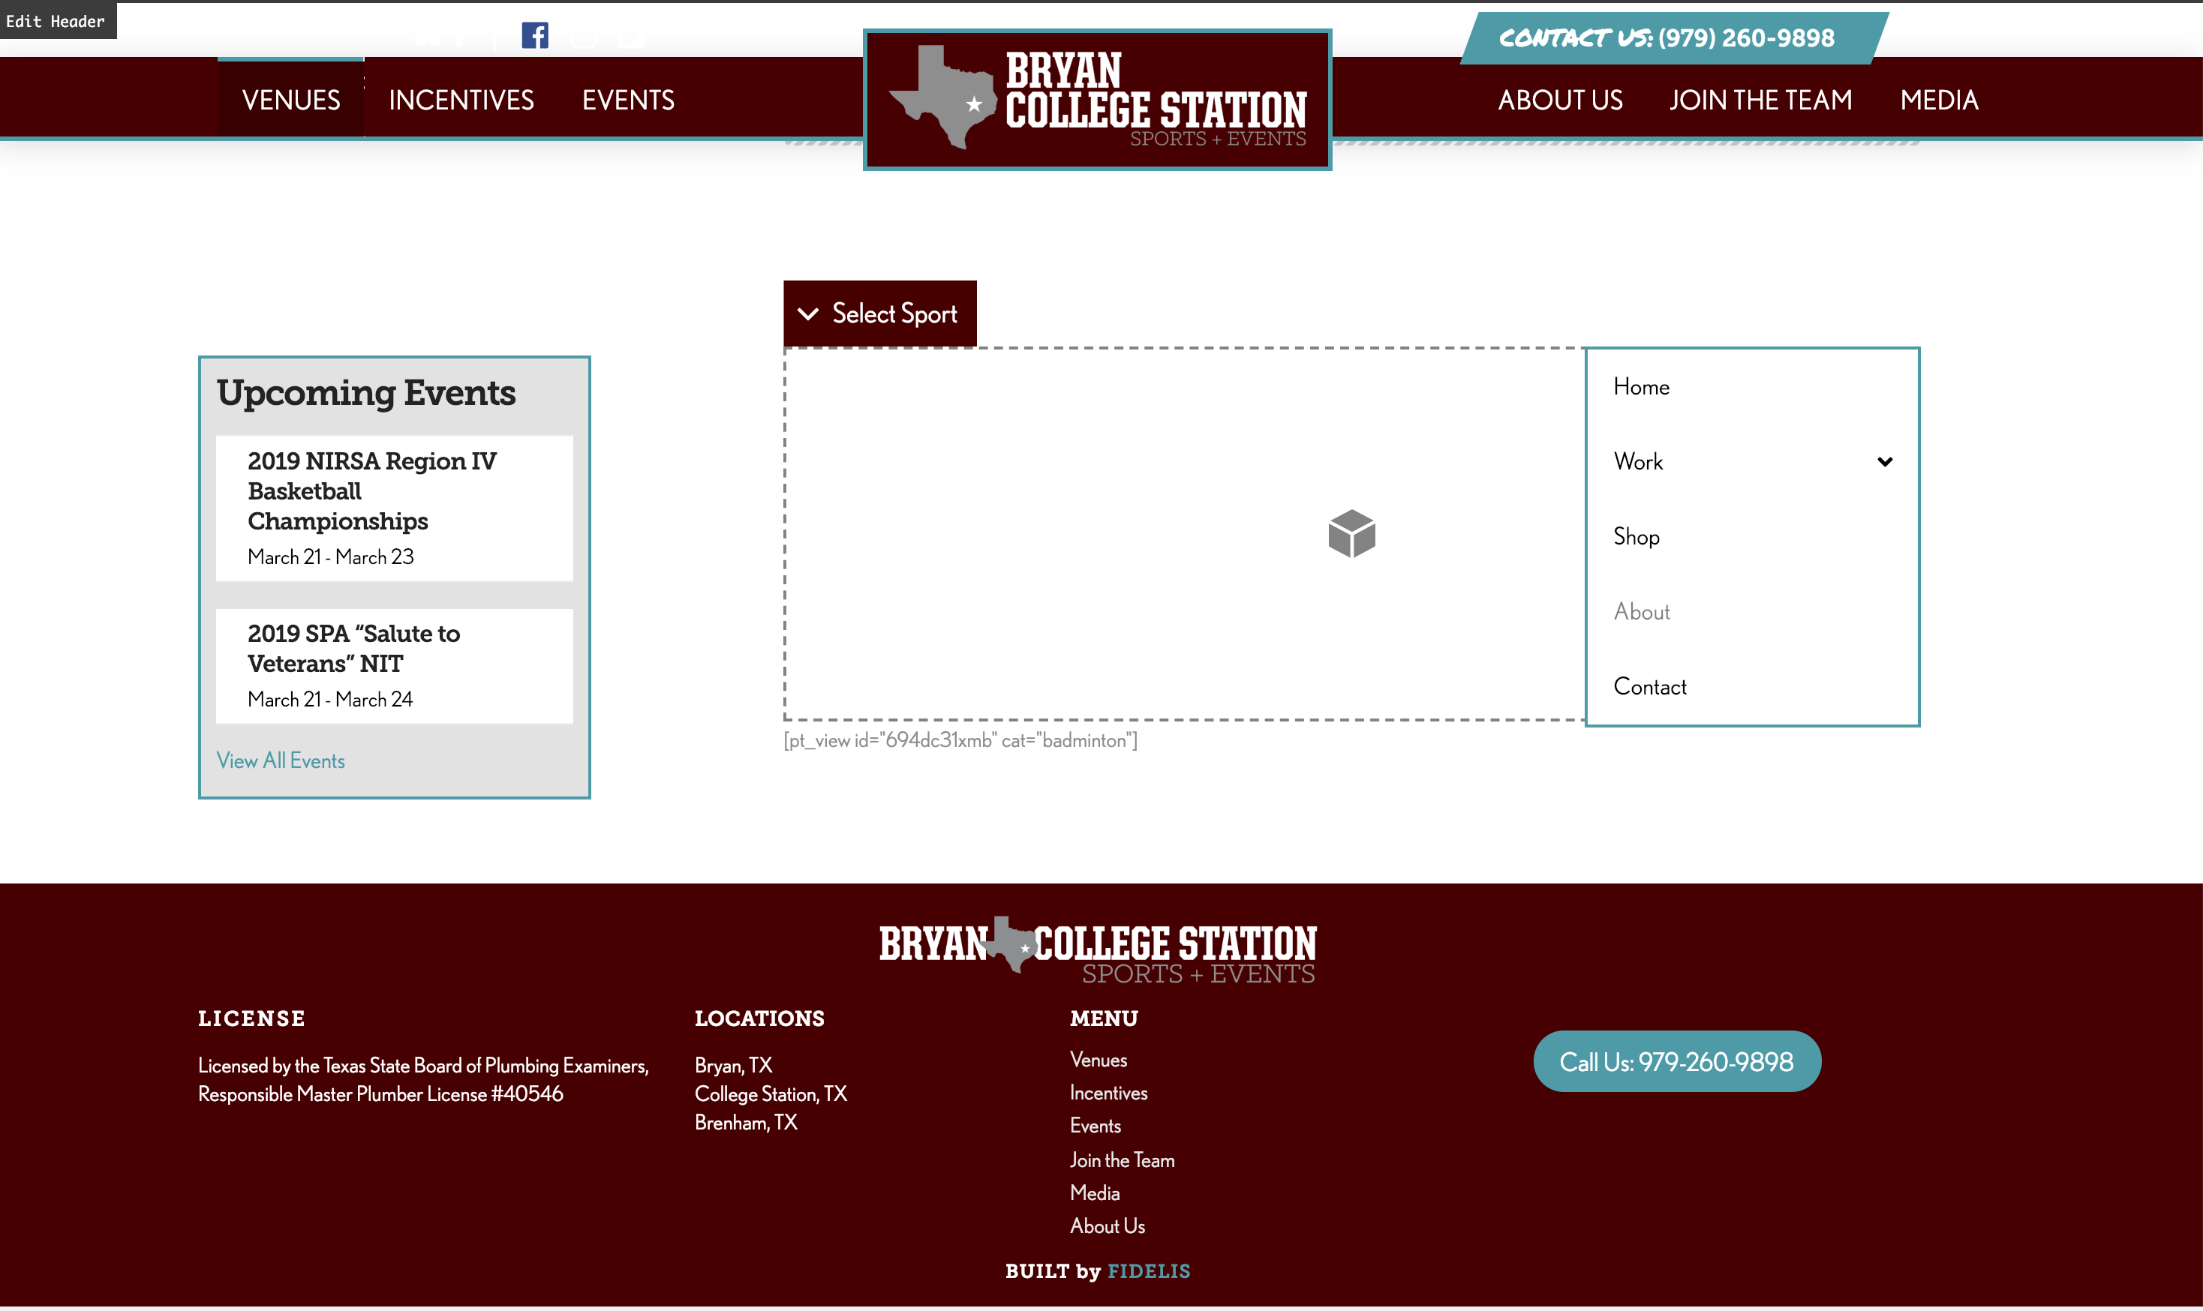
Task: Click Media in the footer menu
Action: tap(1094, 1193)
